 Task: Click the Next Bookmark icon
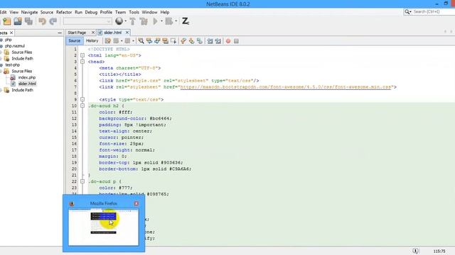pos(191,41)
